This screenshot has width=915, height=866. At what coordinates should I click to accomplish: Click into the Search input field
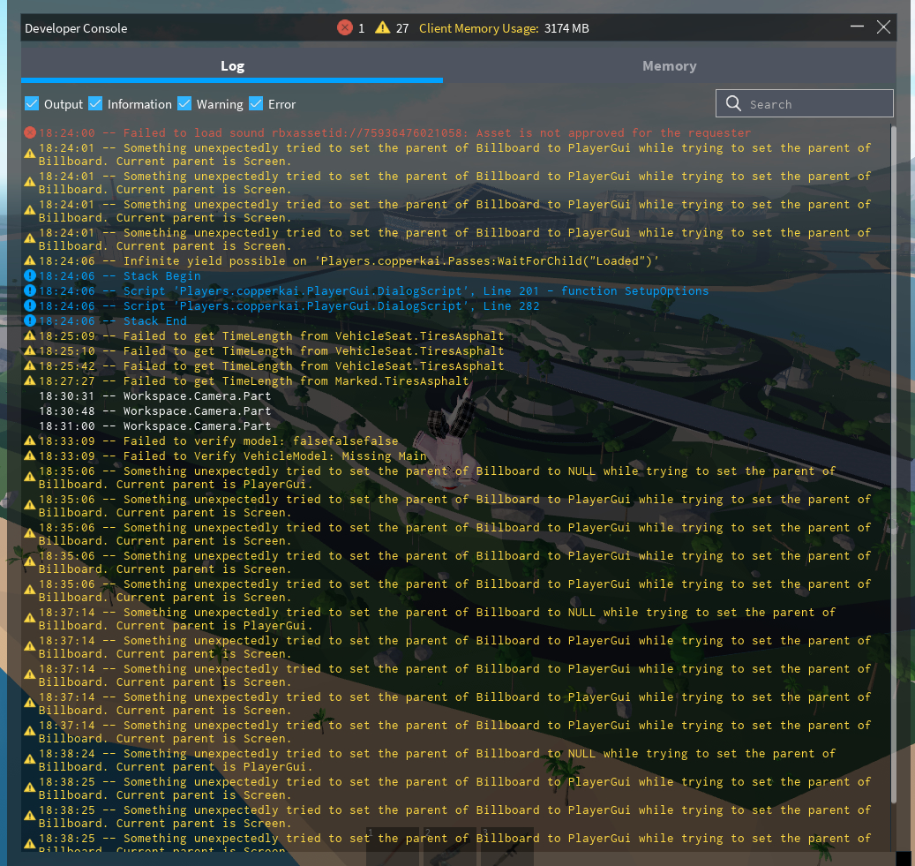tap(816, 104)
